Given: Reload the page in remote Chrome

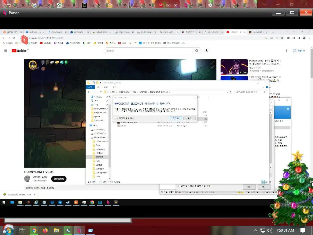Looking at the screenshot, I should pyautogui.click(x=14, y=38).
